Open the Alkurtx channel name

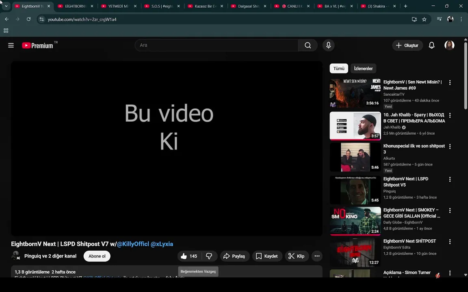[x=389, y=158]
